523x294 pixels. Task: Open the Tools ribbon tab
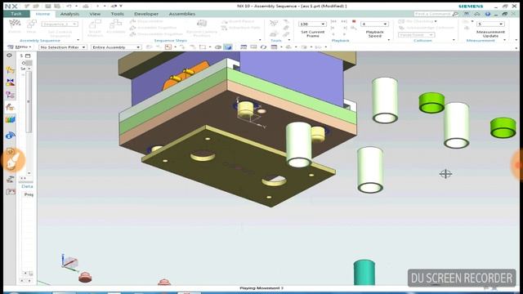[x=117, y=14]
